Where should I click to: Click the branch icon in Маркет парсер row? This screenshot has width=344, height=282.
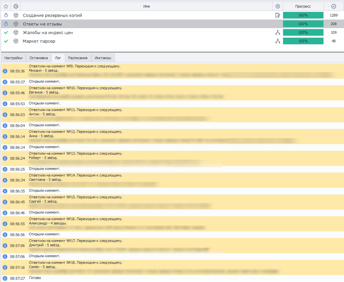(277, 41)
